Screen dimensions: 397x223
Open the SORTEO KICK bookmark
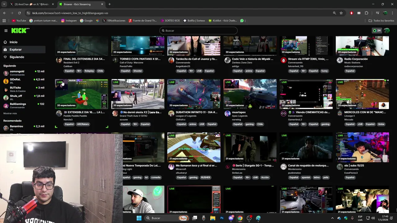click(170, 21)
